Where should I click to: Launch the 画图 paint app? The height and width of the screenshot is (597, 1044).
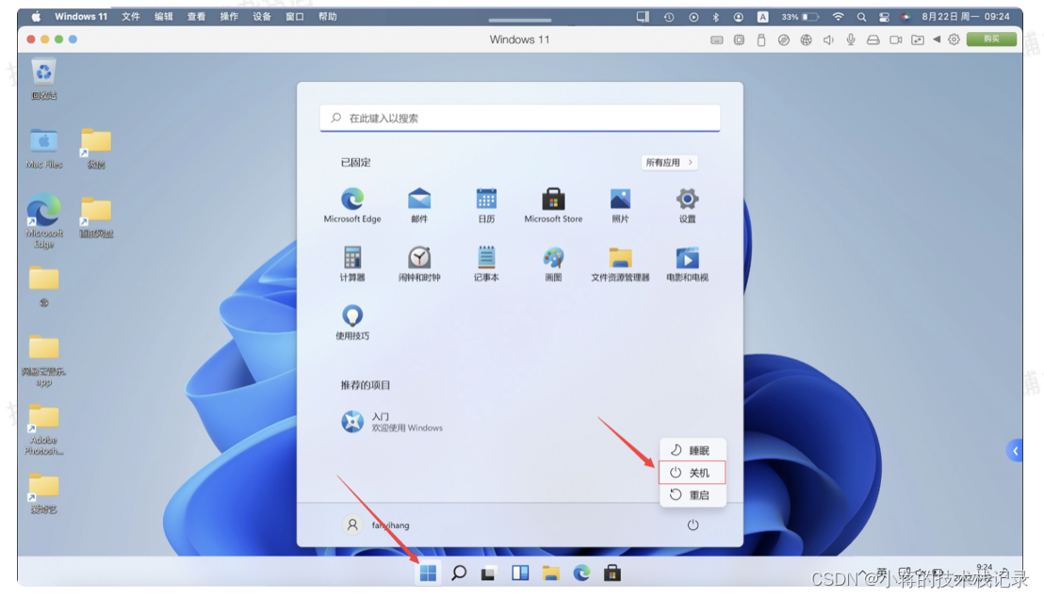pyautogui.click(x=553, y=265)
